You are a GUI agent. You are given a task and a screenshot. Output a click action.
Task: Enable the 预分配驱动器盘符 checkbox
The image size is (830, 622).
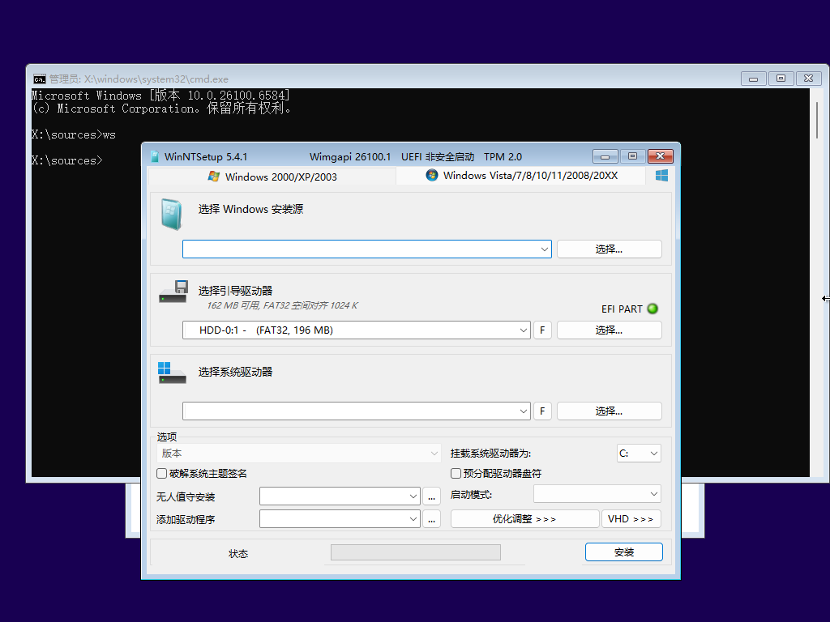pos(456,473)
